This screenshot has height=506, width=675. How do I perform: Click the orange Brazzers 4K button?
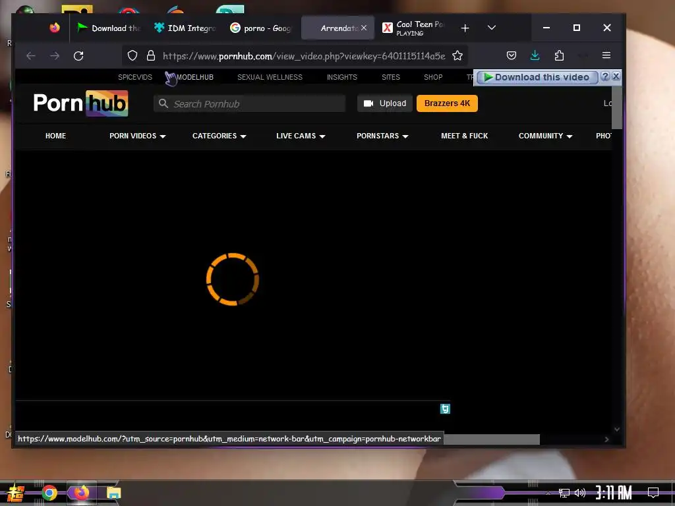[x=448, y=103]
